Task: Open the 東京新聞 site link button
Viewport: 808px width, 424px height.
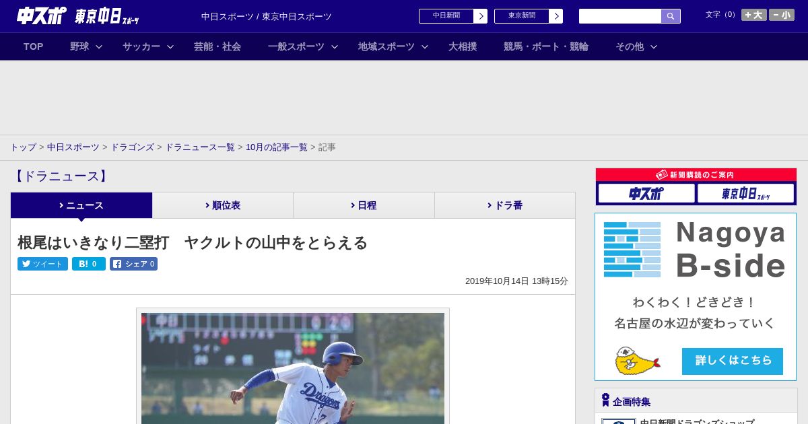Action: [x=528, y=16]
